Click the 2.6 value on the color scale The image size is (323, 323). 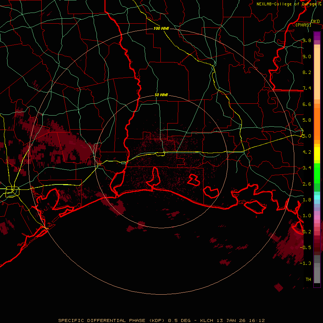pos(307,184)
